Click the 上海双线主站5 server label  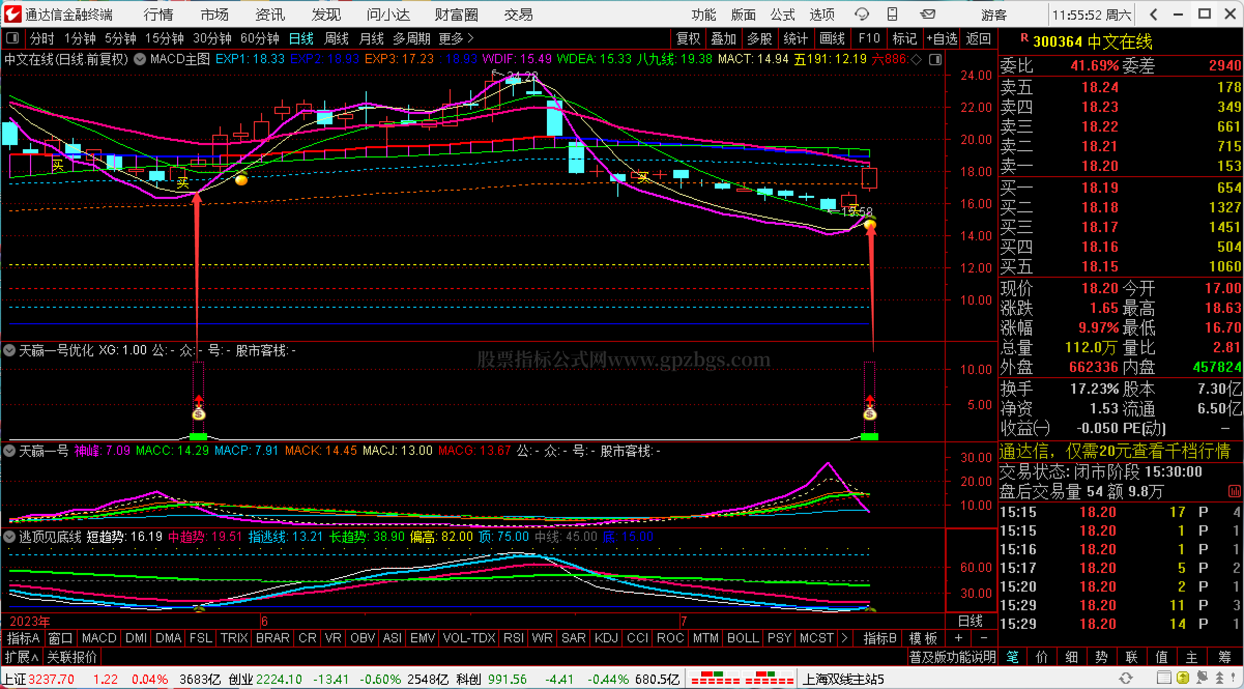(x=844, y=679)
